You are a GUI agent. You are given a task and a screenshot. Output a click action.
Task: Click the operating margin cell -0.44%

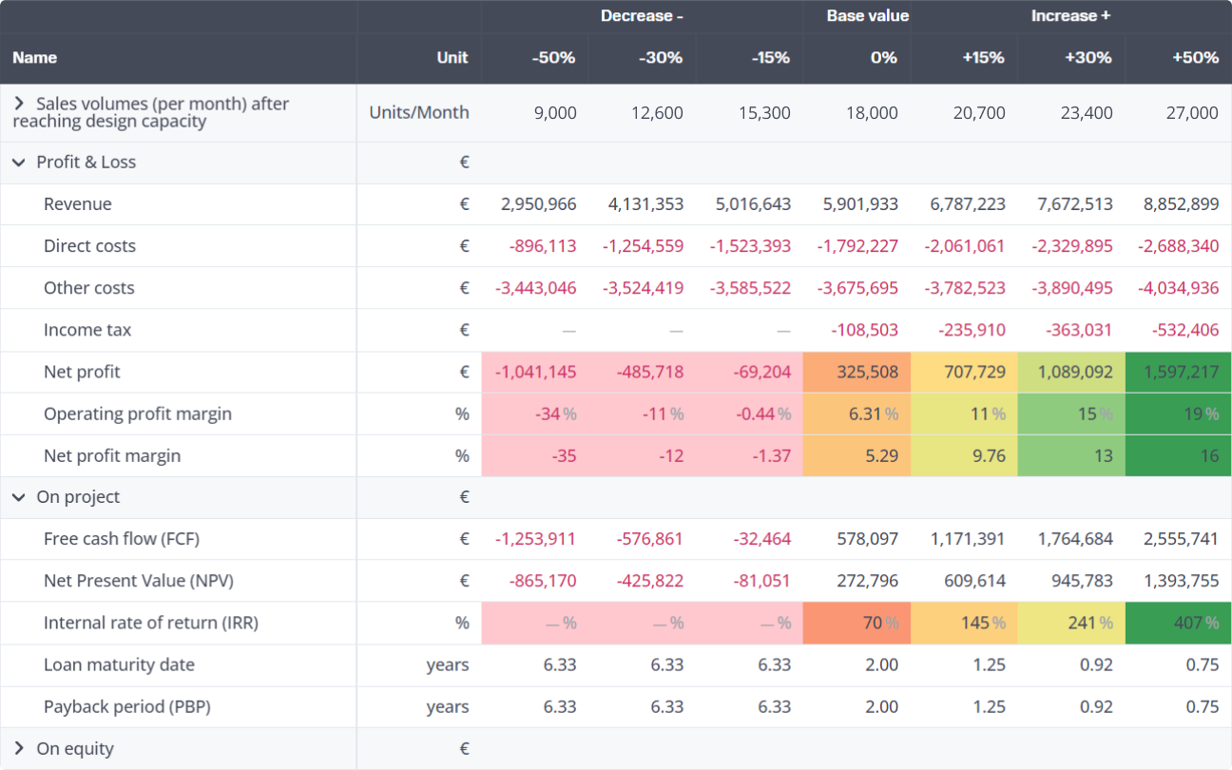click(749, 414)
